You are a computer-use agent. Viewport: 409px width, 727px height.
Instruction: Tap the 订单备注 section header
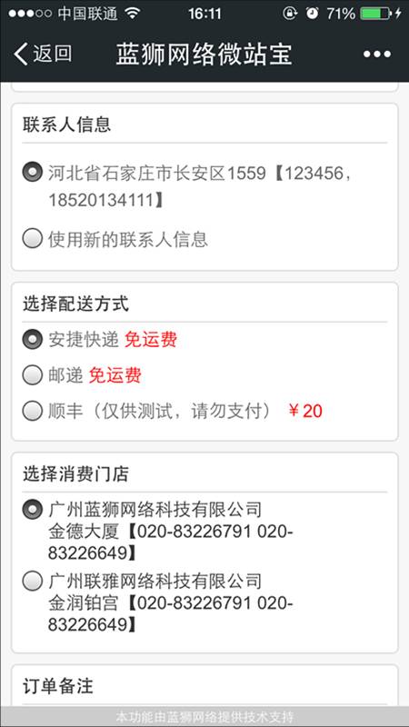coord(58,686)
